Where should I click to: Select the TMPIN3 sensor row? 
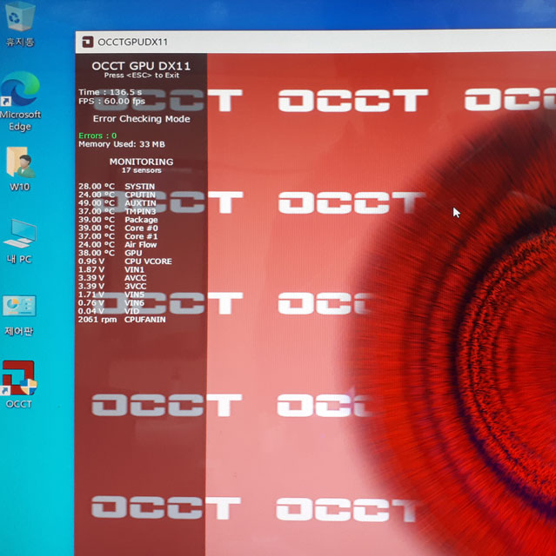click(x=117, y=211)
